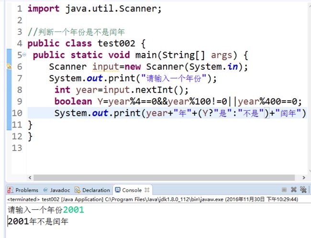This screenshot has width=311, height=238.
Task: Click the import java.util.Scanner line
Action: pyautogui.click(x=95, y=9)
